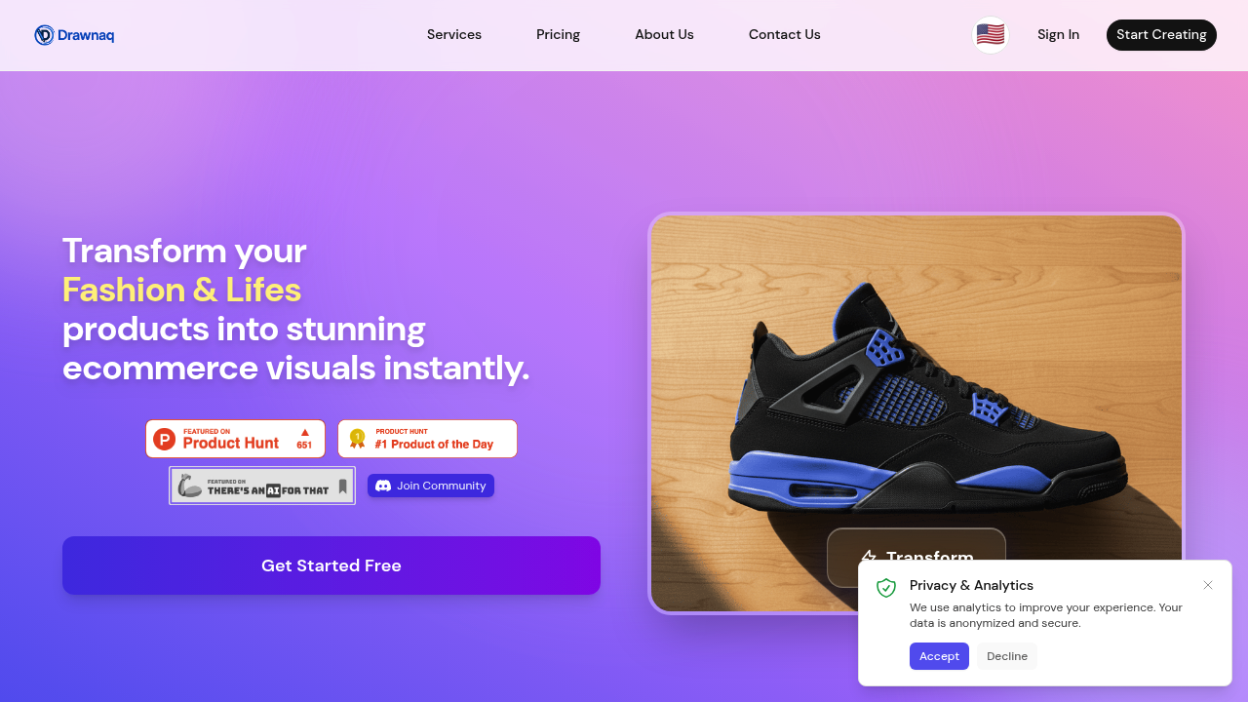Click the Start Creating button

click(x=1161, y=35)
